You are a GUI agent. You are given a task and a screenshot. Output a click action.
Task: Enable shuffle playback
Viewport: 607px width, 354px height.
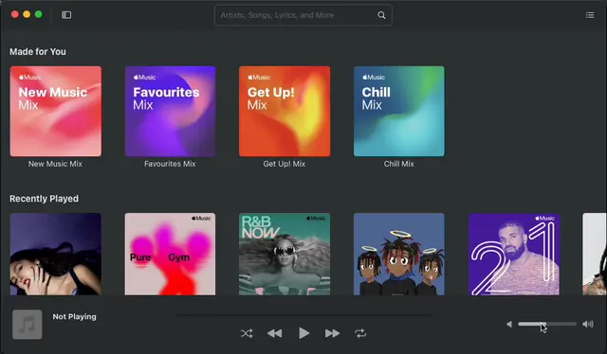[x=247, y=333]
